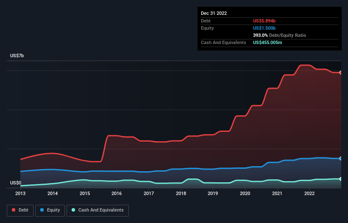The image size is (348, 223).
Task: Toggle Cash And Equivalents legend button
Action: click(97, 210)
